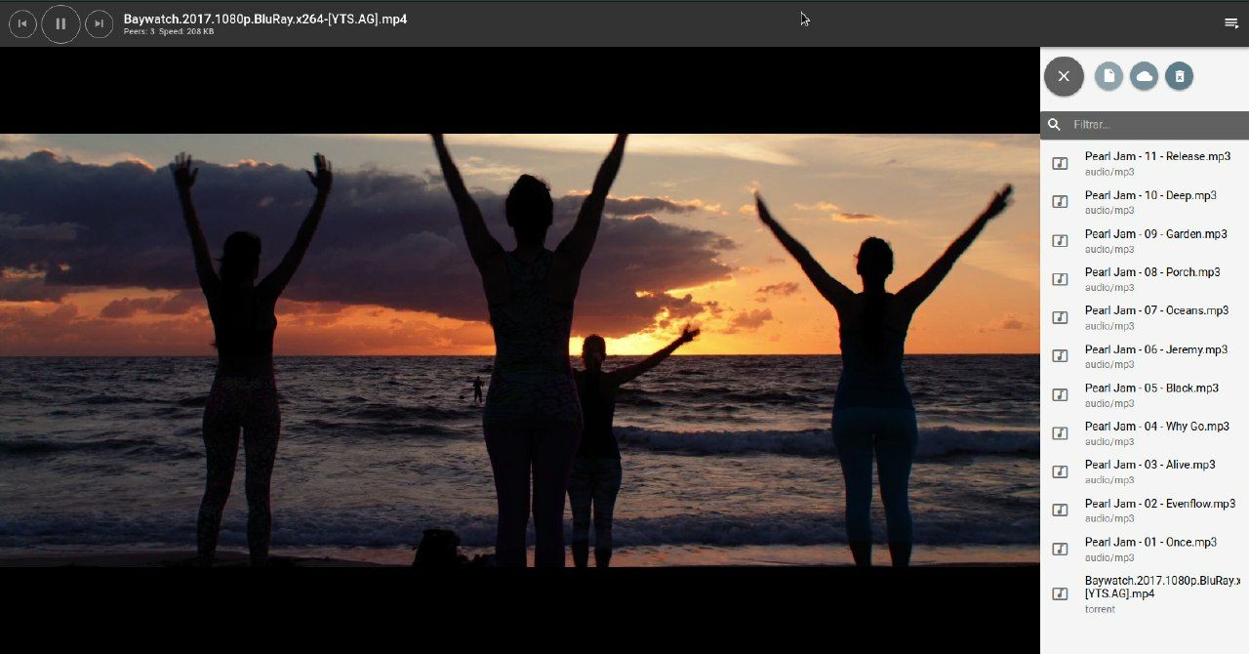Screen dimensions: 1249x654
Task: Toggle the playlist menu icon
Action: 1231,23
